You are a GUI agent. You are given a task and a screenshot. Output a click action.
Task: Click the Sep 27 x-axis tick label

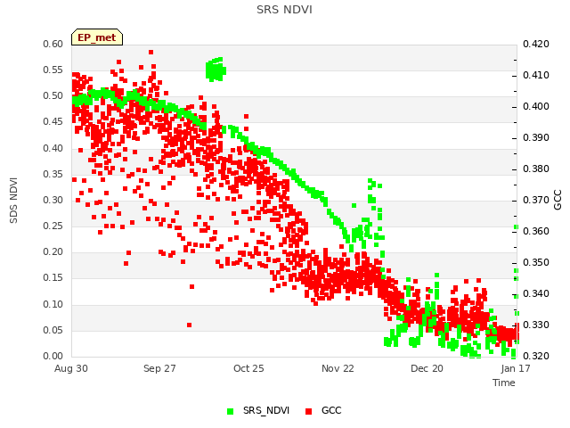click(159, 368)
